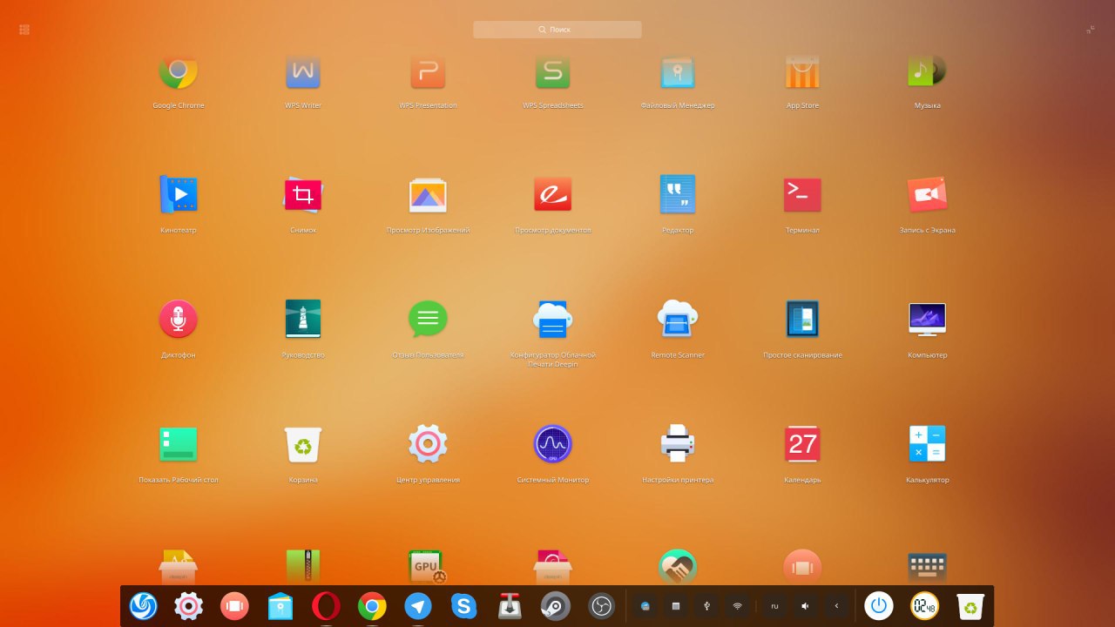Launch Remote Scanner
1115x627 pixels.
[x=678, y=319]
